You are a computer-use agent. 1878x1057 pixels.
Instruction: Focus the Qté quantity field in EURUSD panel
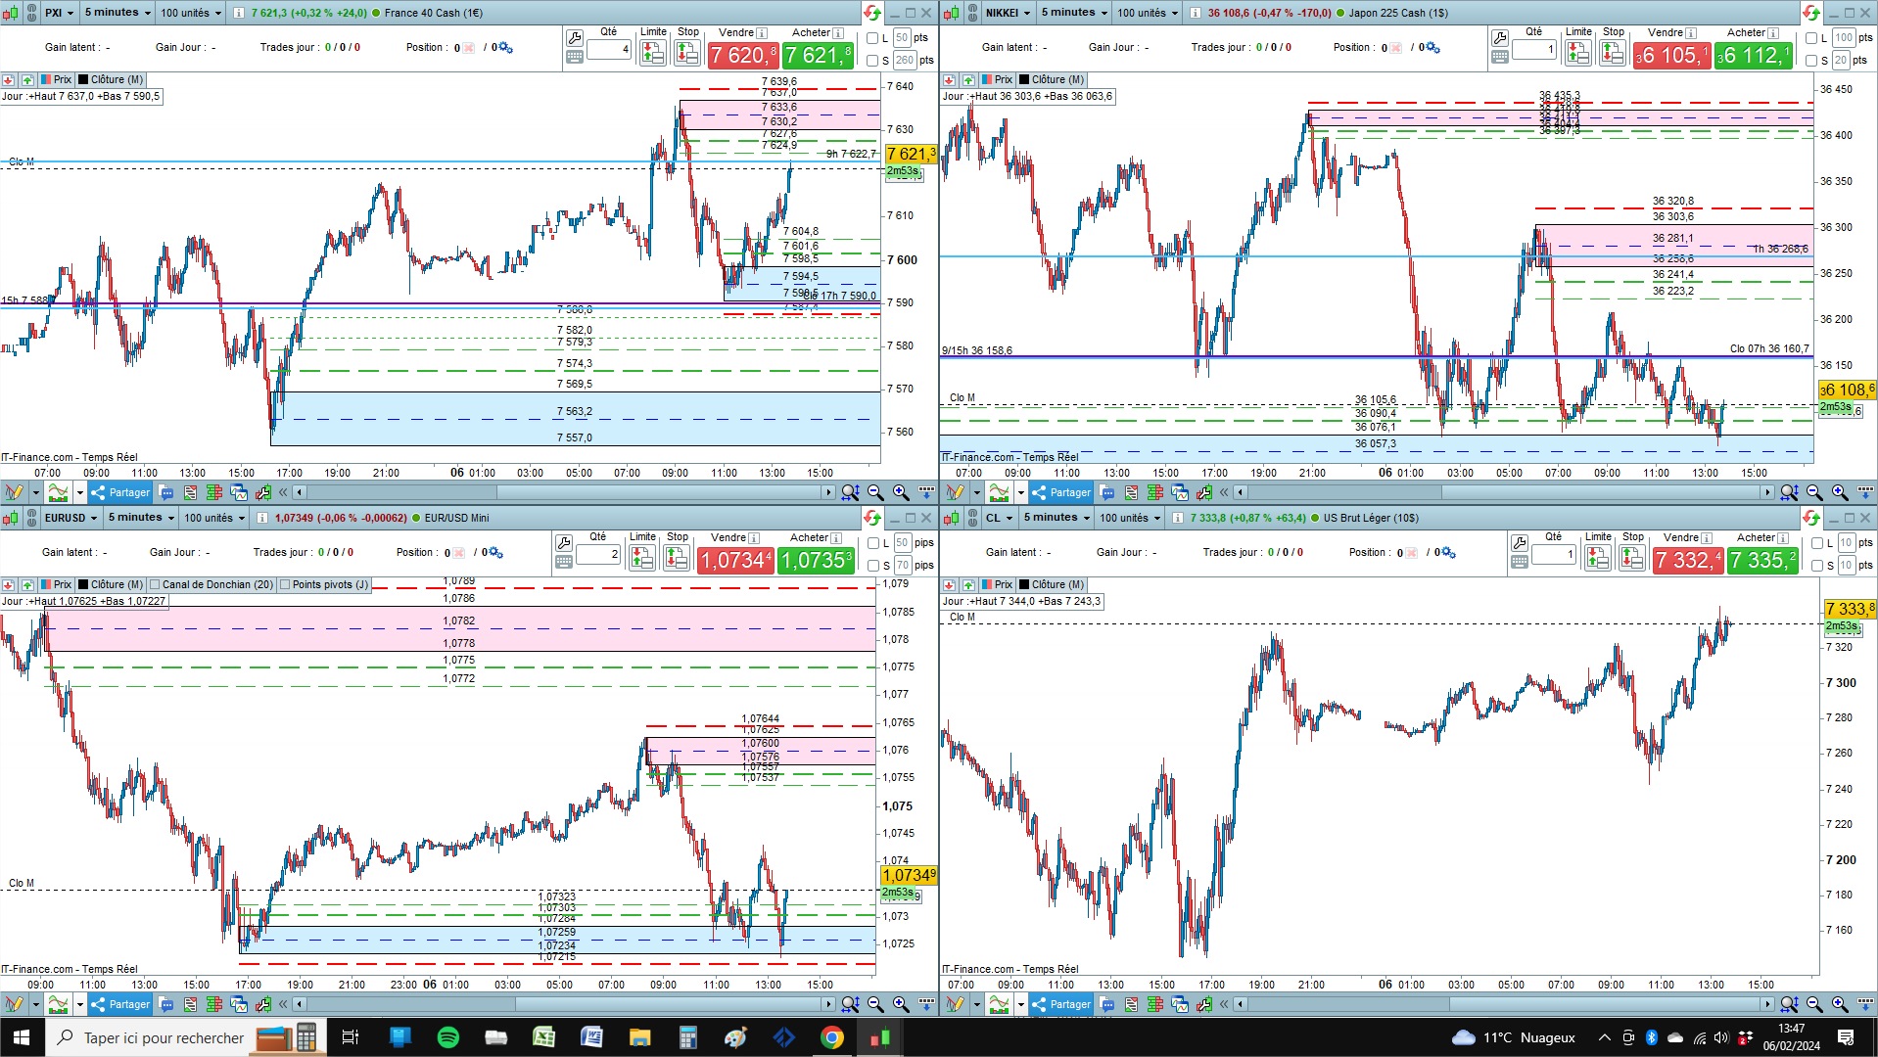point(598,554)
